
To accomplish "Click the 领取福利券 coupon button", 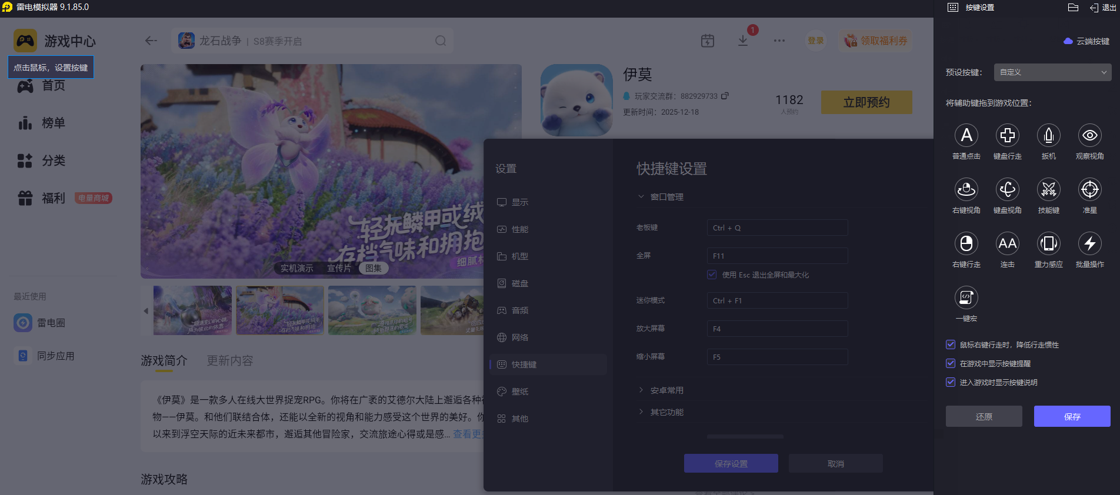I will click(876, 41).
